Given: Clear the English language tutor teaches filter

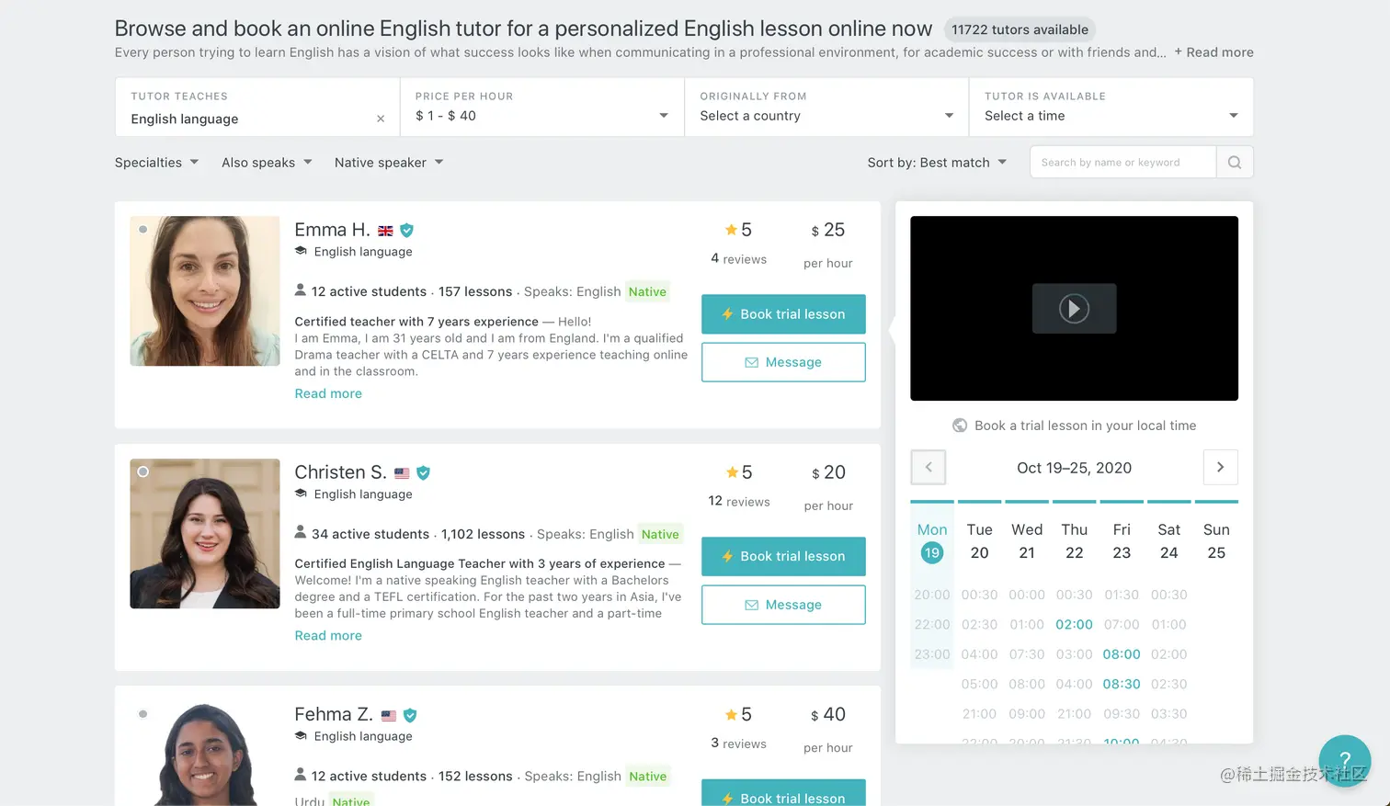Looking at the screenshot, I should (381, 119).
